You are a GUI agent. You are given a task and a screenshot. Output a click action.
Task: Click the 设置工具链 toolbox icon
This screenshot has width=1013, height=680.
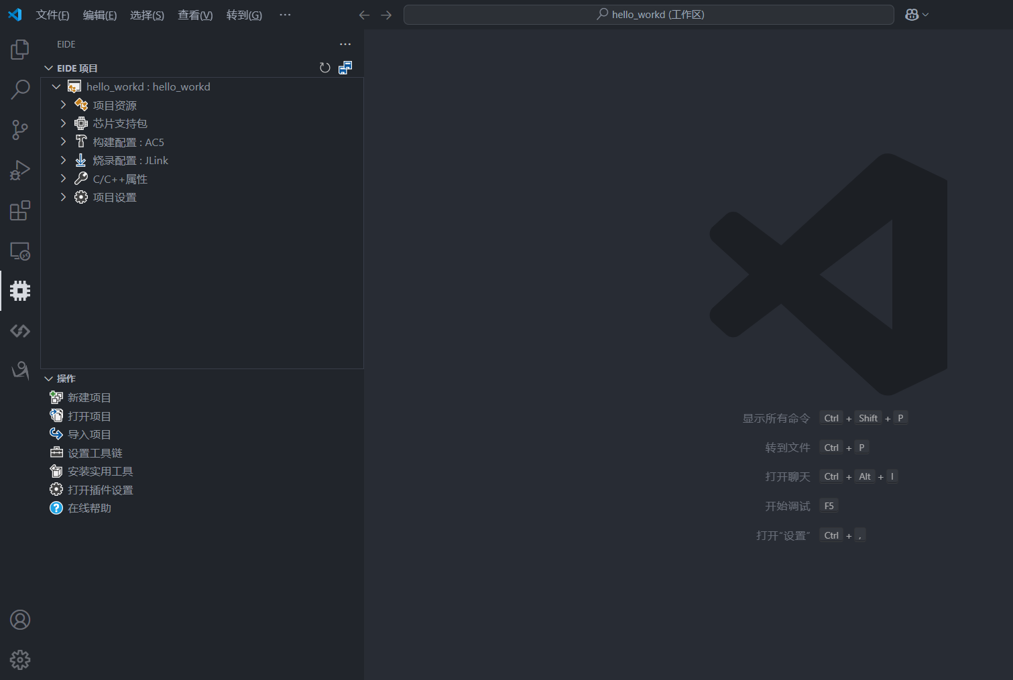point(56,453)
